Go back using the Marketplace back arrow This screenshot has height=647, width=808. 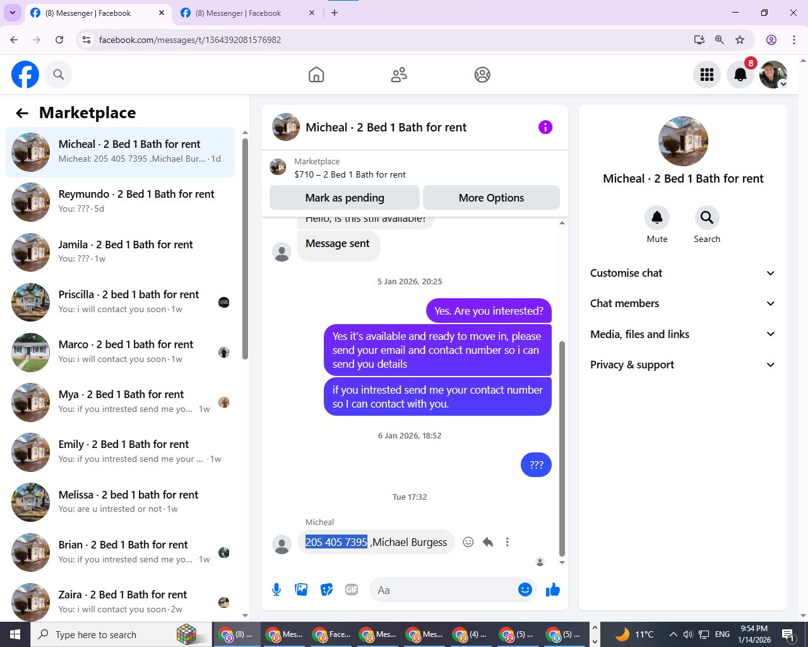pos(22,113)
